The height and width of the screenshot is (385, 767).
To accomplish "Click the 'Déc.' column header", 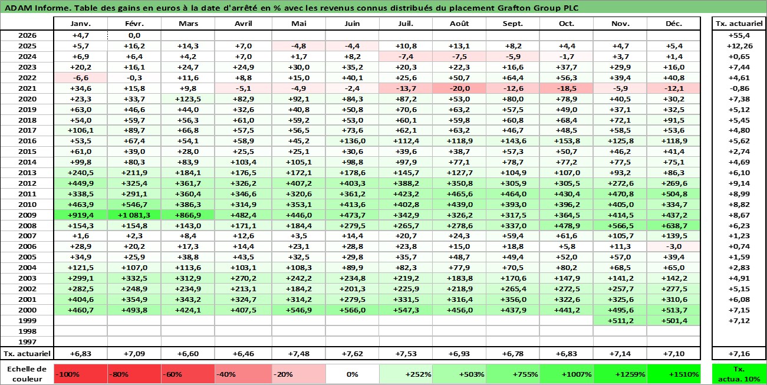I will [x=674, y=24].
